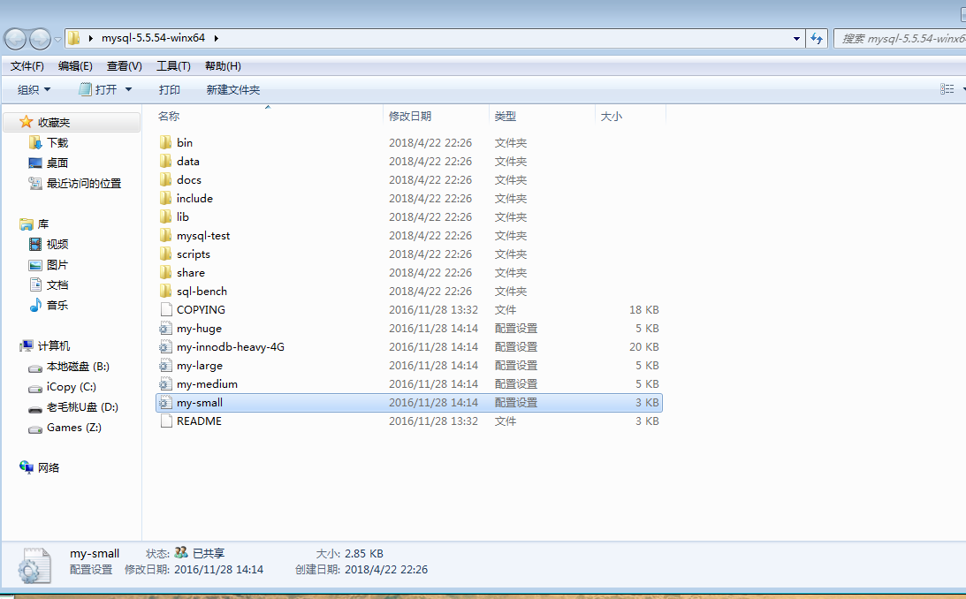This screenshot has width=966, height=599.
Task: Click the Back navigation arrow button
Action: pos(15,39)
